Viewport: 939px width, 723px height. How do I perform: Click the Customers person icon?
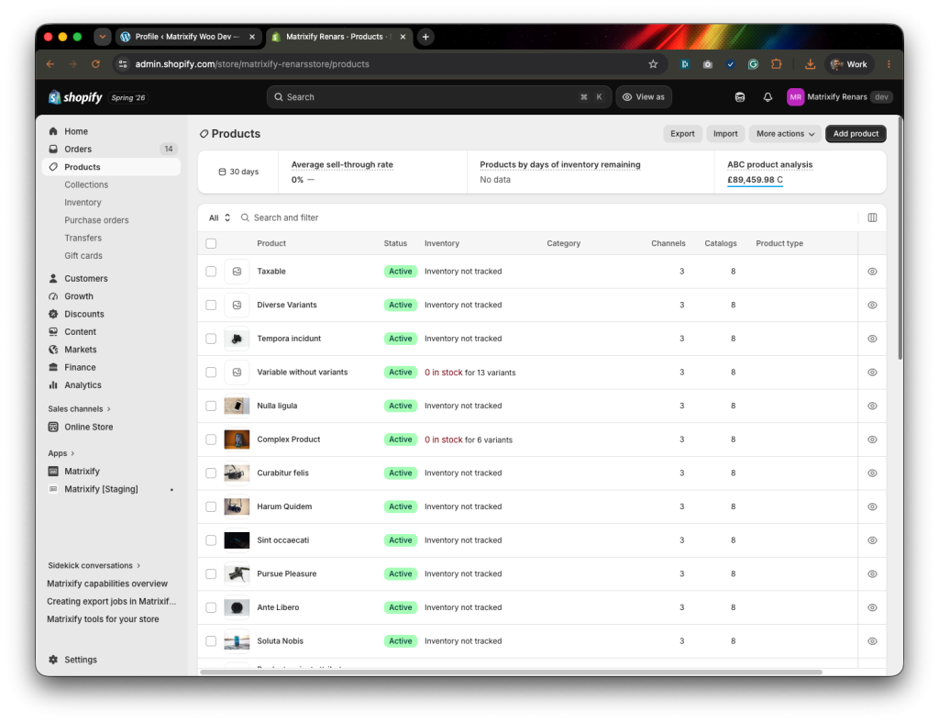[x=53, y=279]
